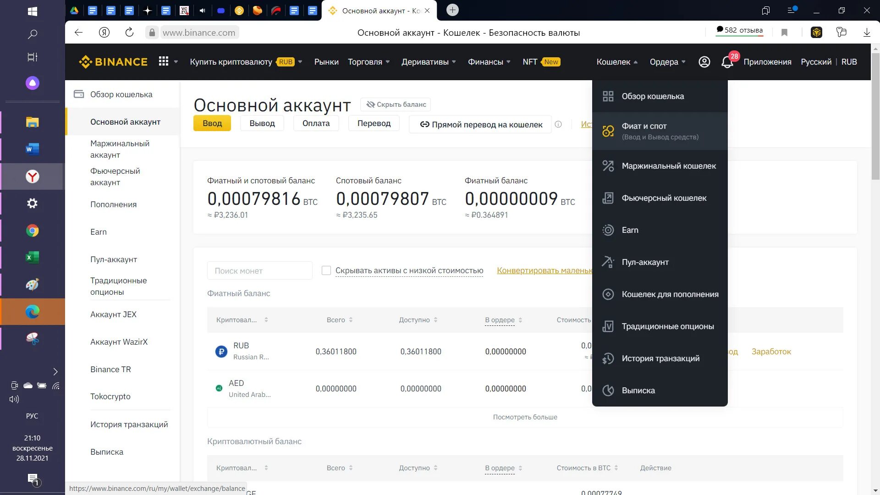Click the AED coin icon in table
Screen dimensions: 880x495
coord(219,388)
